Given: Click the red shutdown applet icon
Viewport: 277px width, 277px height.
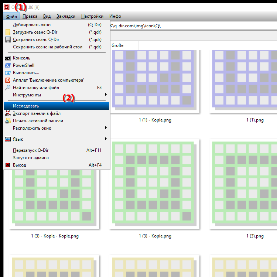Looking at the screenshot, I should [x=8, y=80].
